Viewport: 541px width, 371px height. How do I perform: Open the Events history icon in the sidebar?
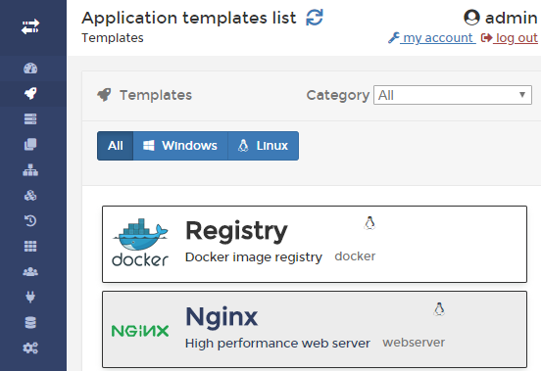pos(30,220)
